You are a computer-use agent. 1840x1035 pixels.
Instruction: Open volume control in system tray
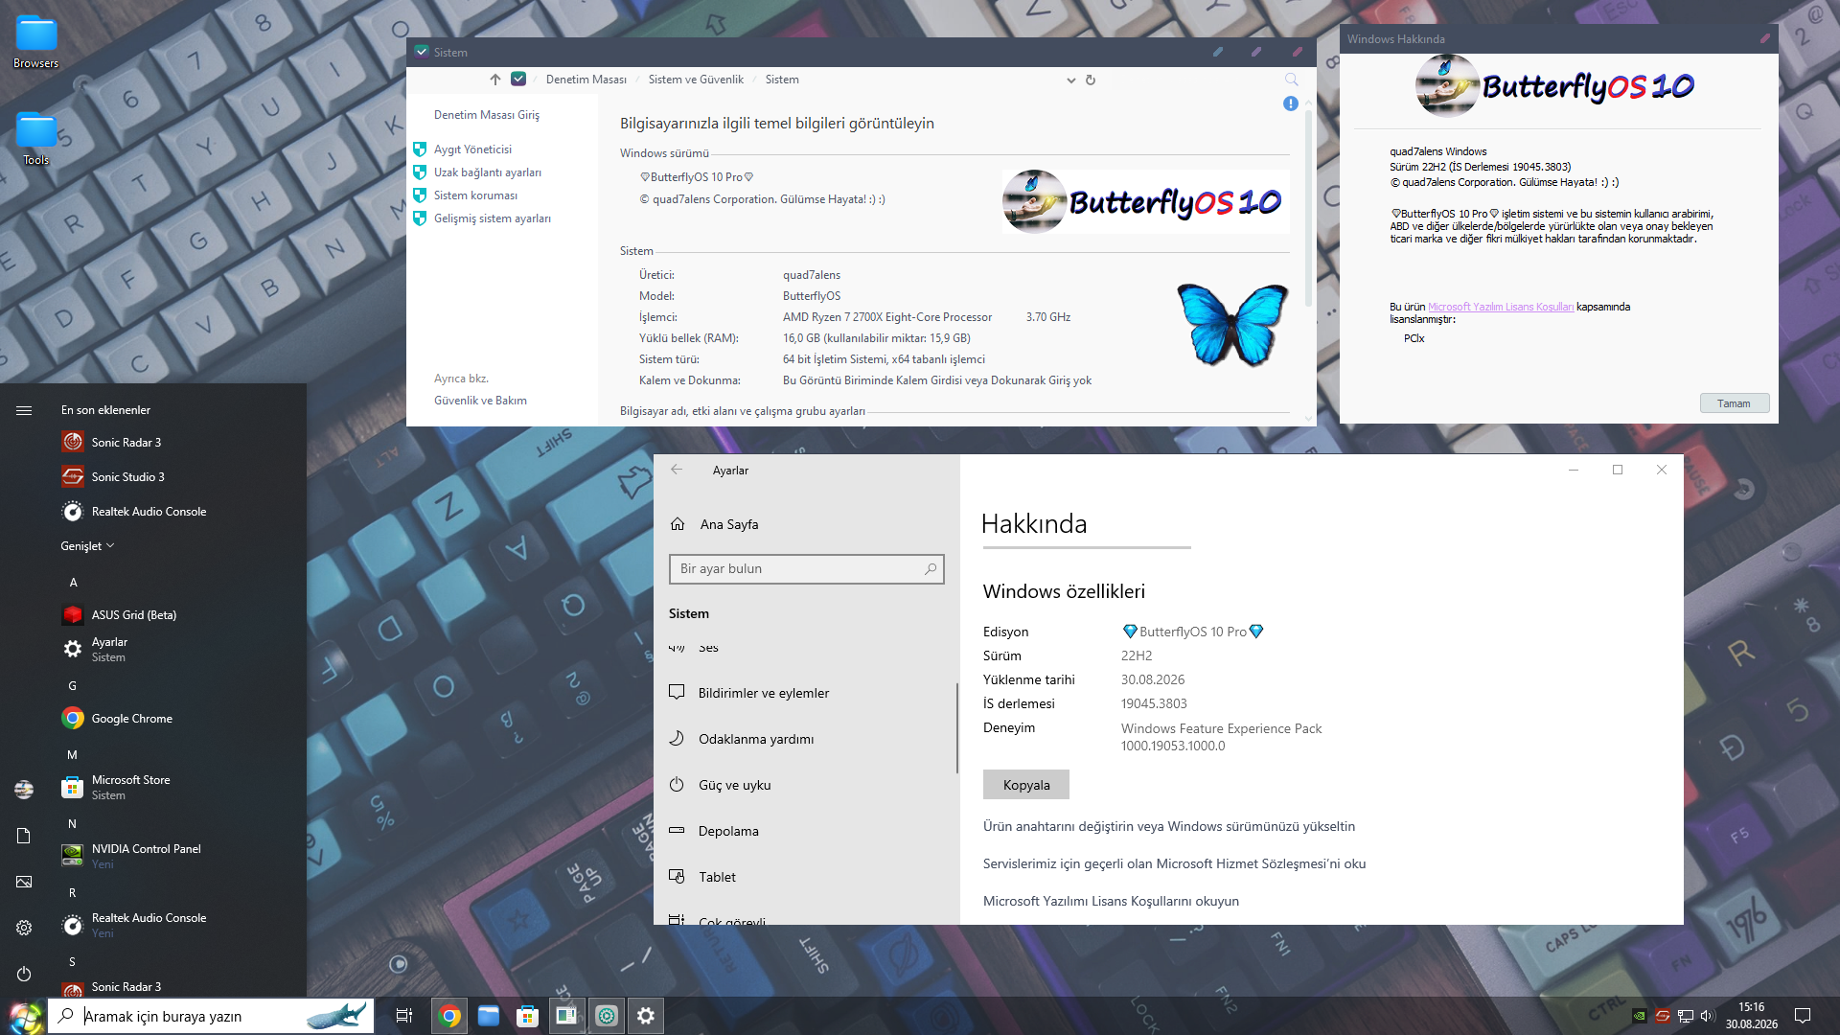1708,1016
